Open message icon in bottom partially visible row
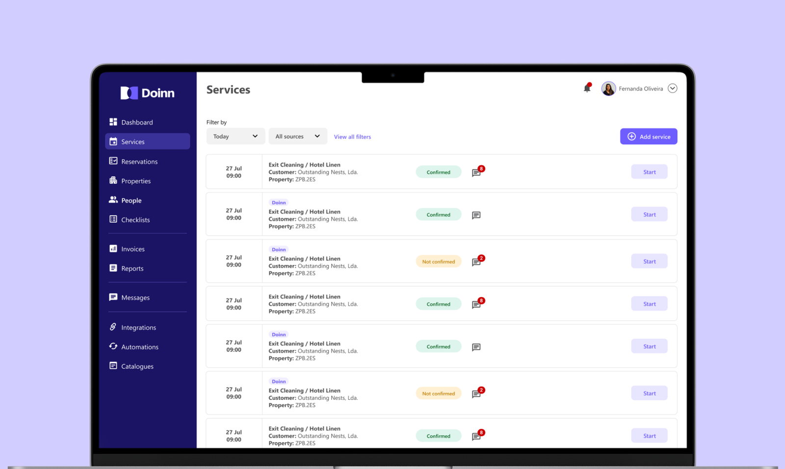The height and width of the screenshot is (469, 785). point(476,436)
